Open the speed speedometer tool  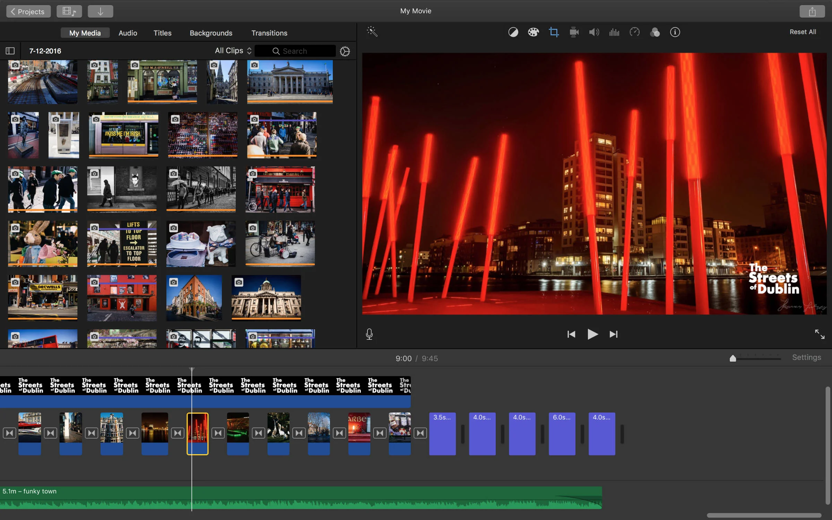pos(634,32)
